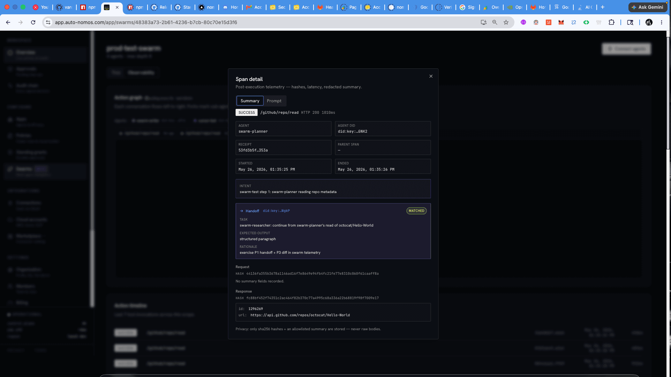Open the orange square extension icon
Image resolution: width=671 pixels, height=377 pixels.
coord(549,22)
